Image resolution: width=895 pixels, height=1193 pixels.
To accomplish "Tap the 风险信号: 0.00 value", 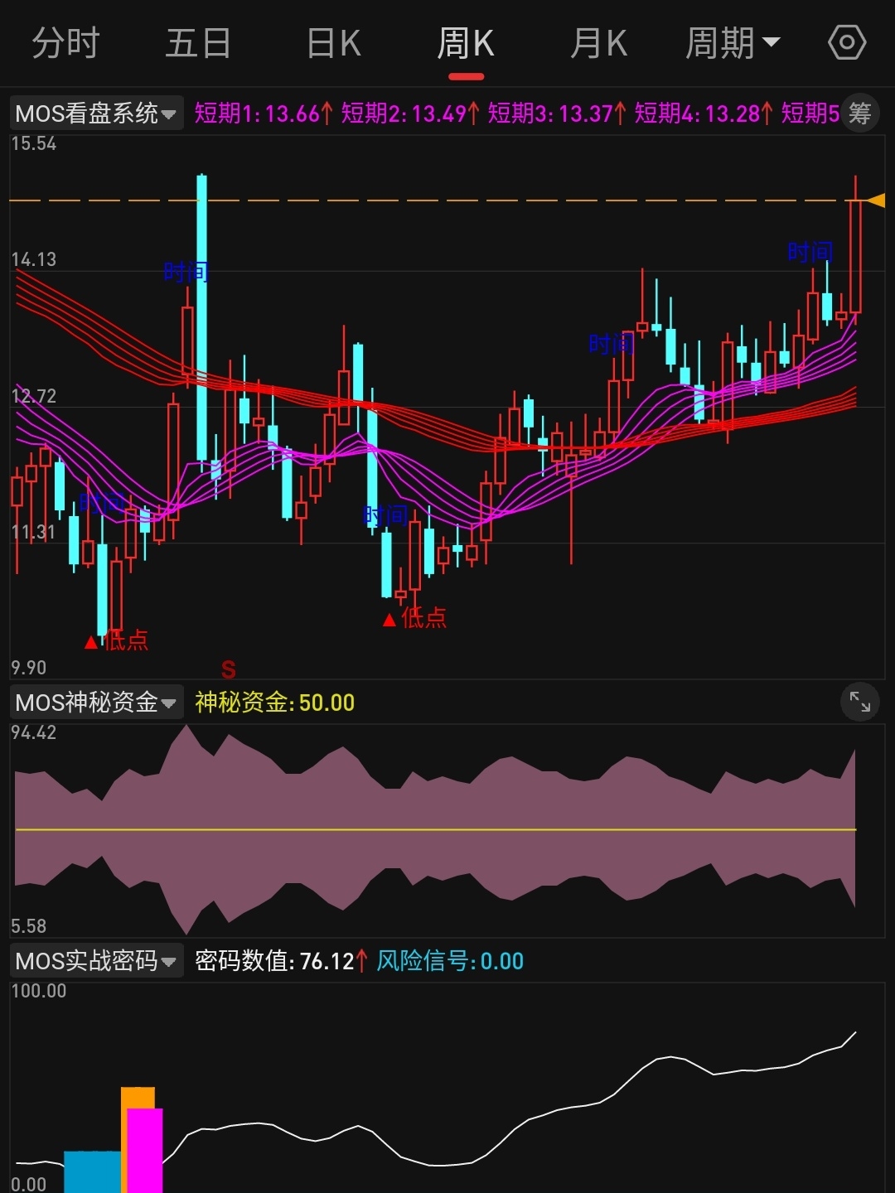I will (450, 961).
